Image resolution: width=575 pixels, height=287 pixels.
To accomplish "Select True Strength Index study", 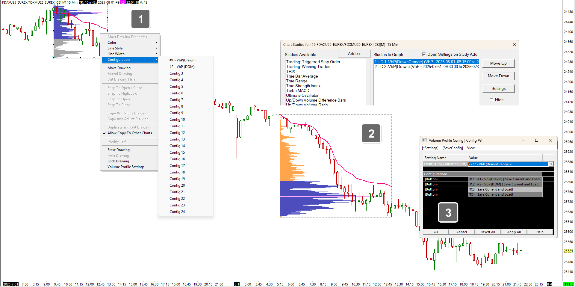I will 303,86.
